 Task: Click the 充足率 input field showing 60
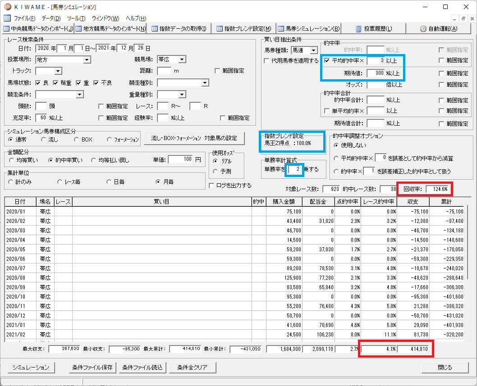point(41,118)
